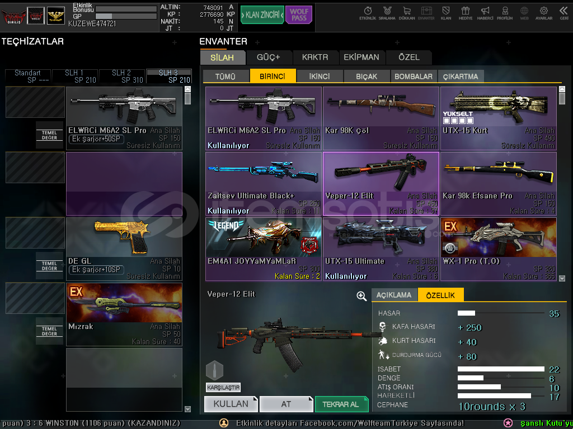The width and height of the screenshot is (573, 429).
Task: Select the ÇIKARTMA filter tab
Action: click(x=461, y=76)
